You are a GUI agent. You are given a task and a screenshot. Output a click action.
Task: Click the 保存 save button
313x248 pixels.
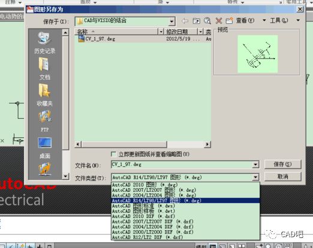(x=282, y=164)
